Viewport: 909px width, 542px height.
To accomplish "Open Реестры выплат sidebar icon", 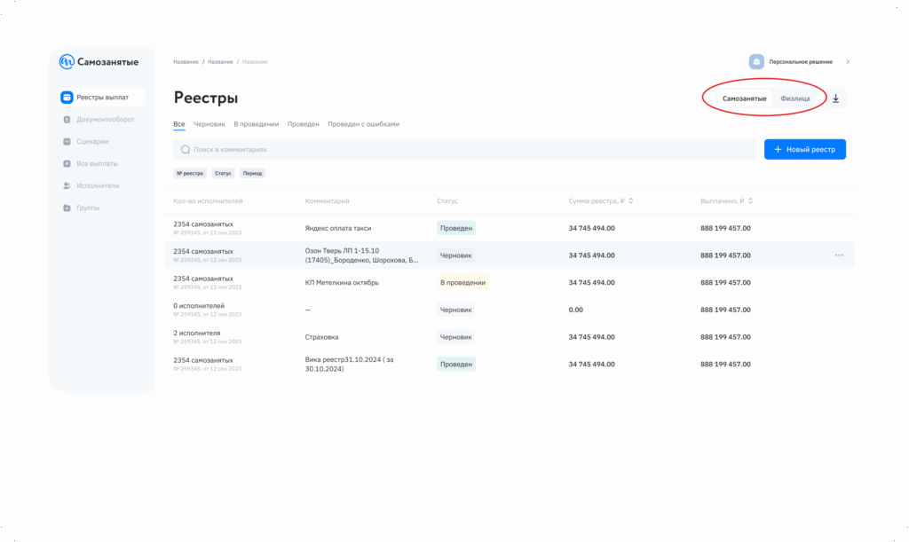I will (67, 98).
